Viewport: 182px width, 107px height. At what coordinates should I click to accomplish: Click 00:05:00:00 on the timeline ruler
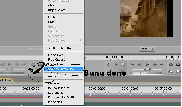[x=163, y=89]
